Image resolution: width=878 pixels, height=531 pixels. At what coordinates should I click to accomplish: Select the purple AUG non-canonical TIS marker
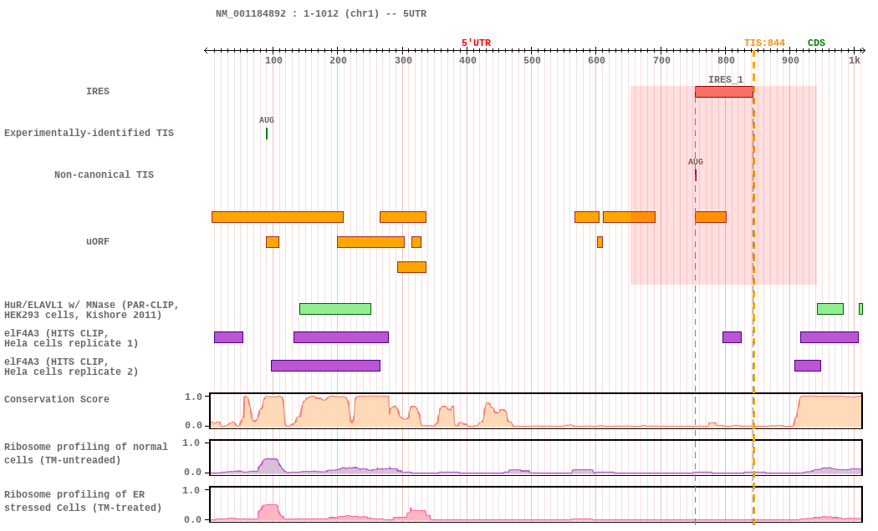pyautogui.click(x=695, y=174)
